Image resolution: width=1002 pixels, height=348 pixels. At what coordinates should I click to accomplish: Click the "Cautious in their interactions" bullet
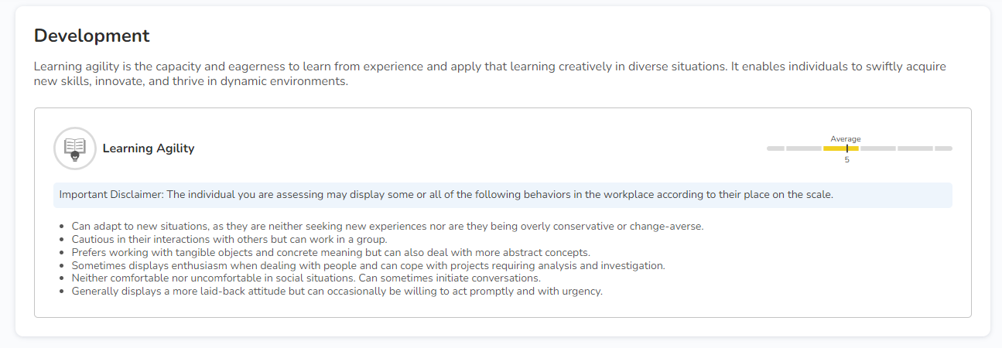(x=229, y=240)
